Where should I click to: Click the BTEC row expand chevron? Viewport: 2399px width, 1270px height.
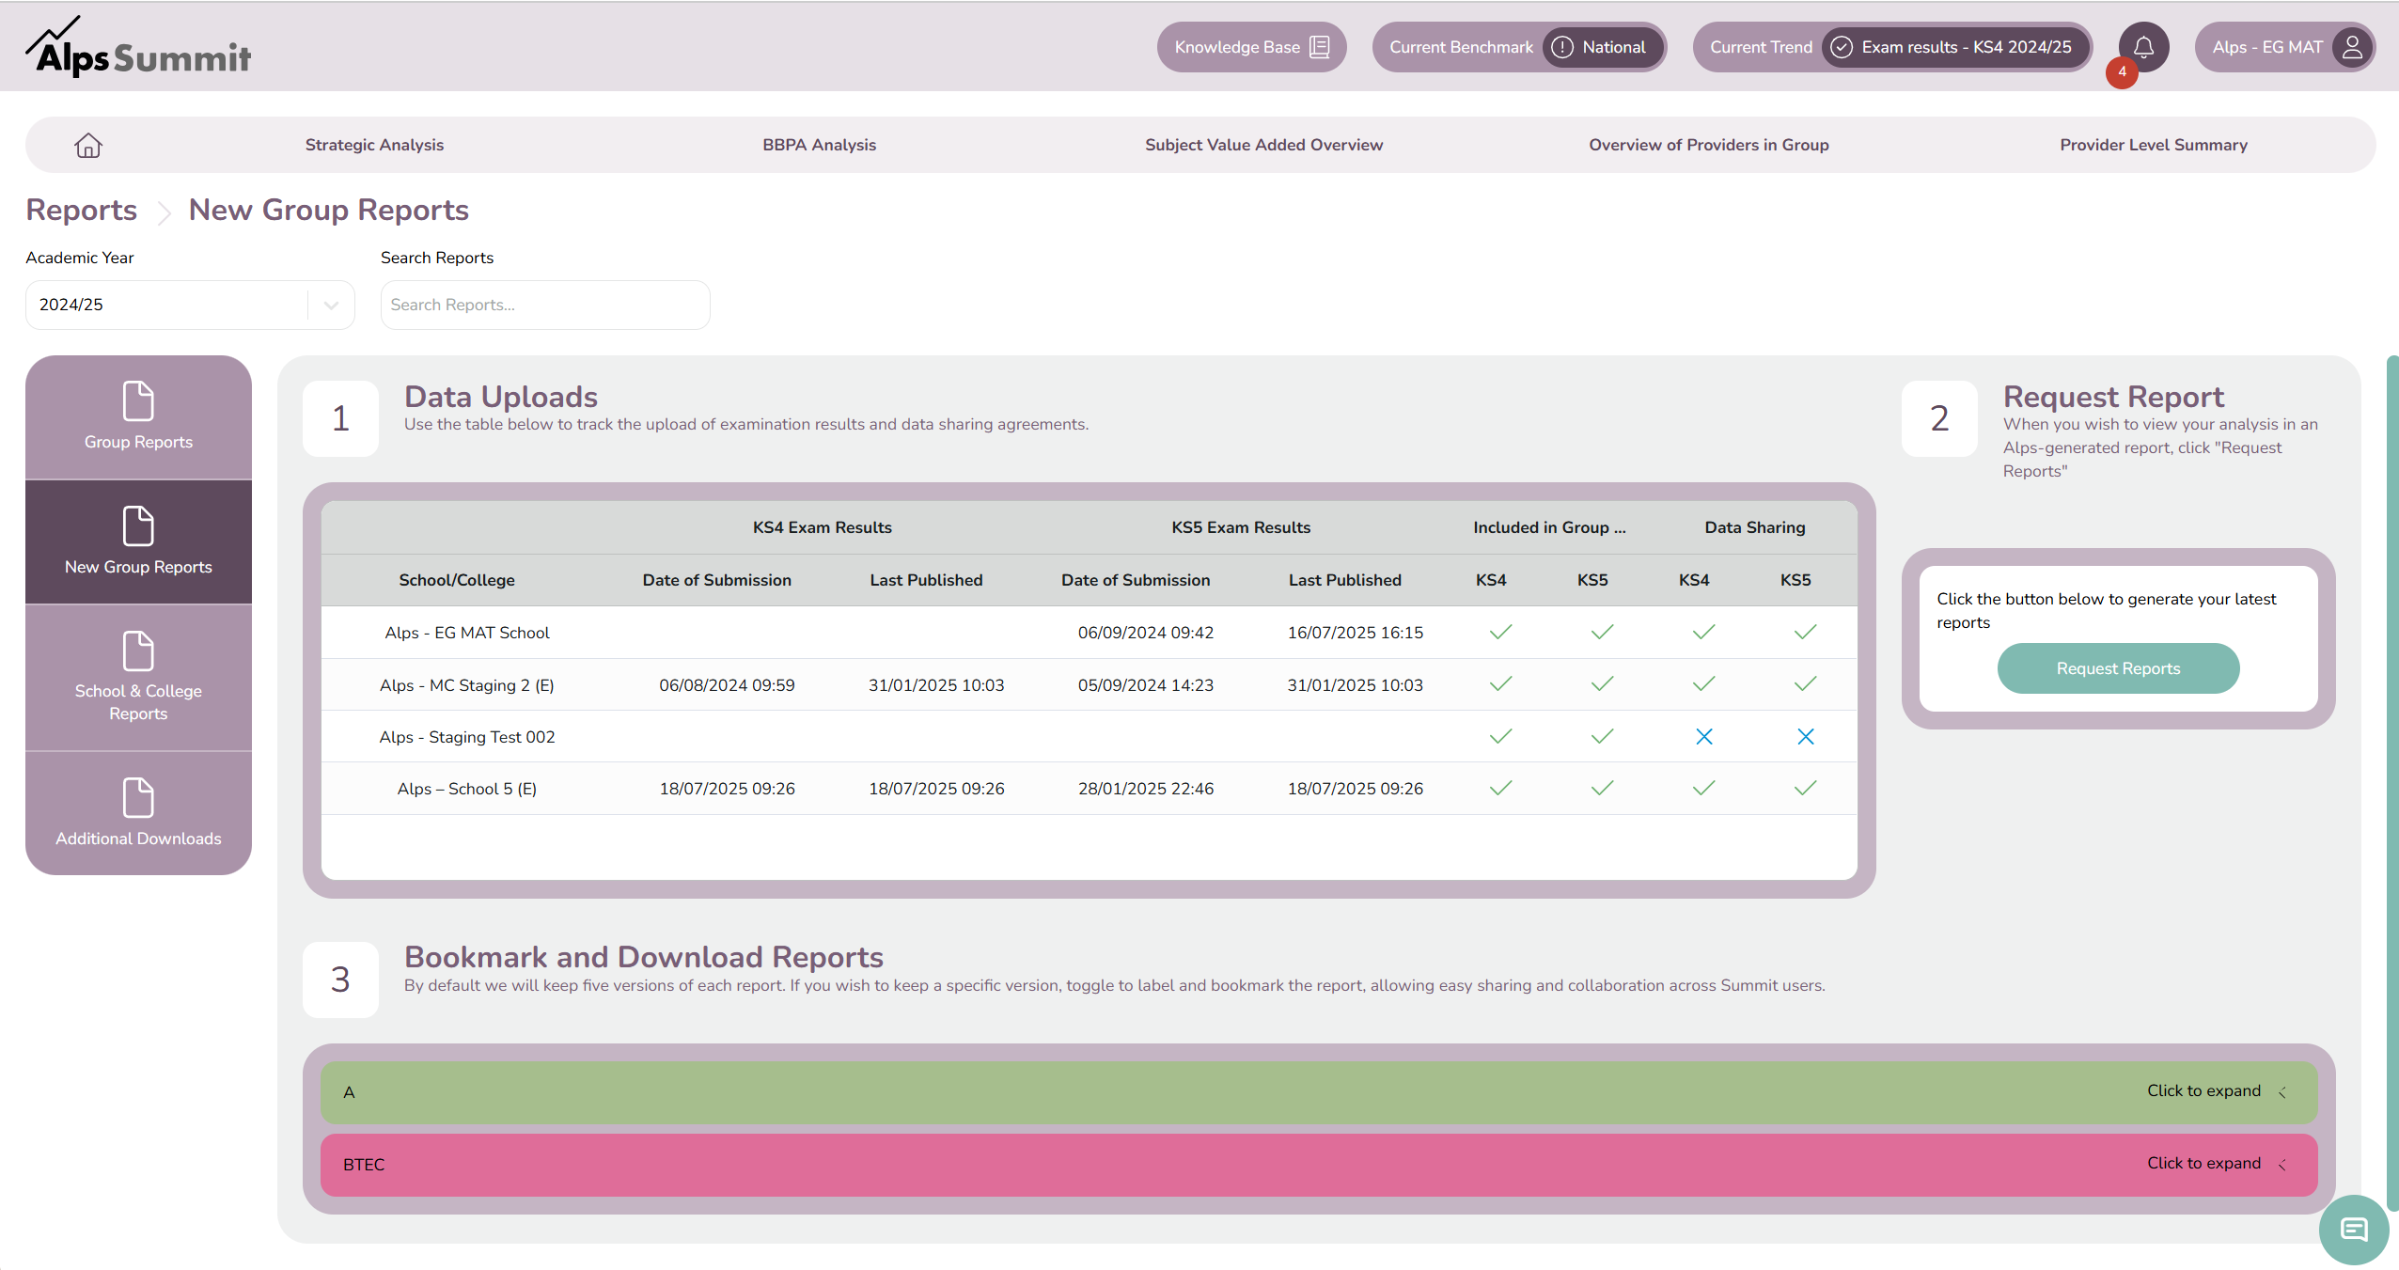2282,1165
